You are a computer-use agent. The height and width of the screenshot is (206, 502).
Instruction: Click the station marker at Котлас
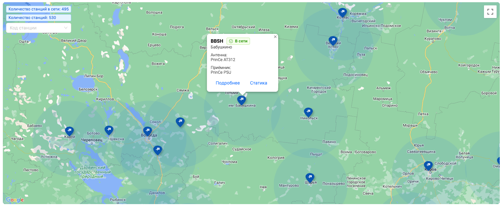coord(342,13)
